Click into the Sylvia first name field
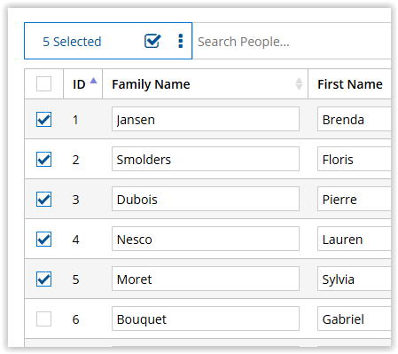Image resolution: width=398 pixels, height=354 pixels. 355,279
